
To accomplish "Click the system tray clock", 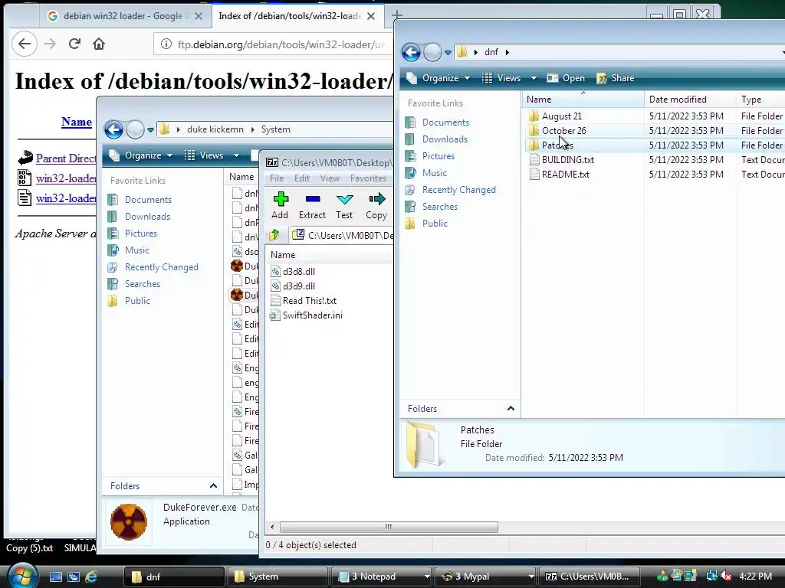I will [x=755, y=577].
